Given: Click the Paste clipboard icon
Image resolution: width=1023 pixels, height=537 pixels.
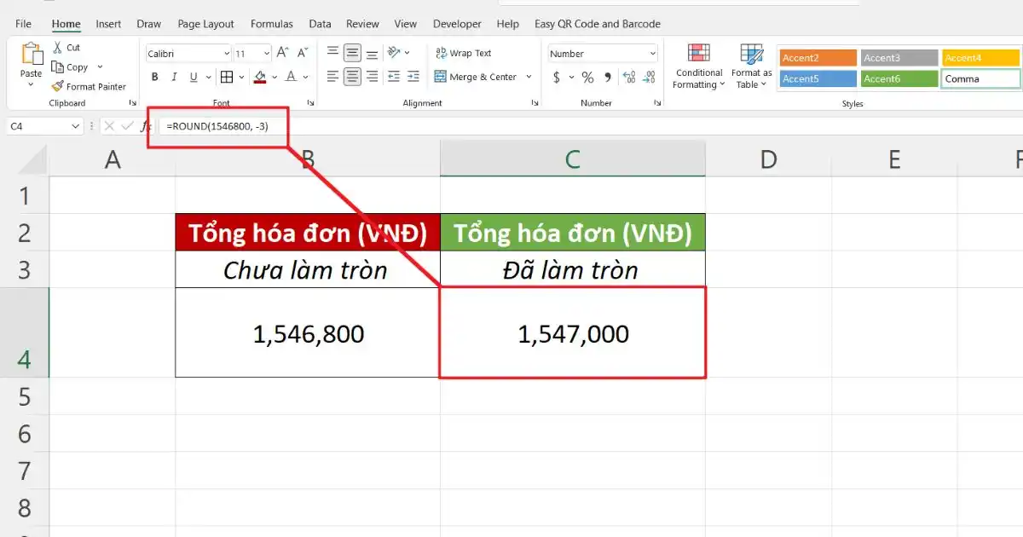Looking at the screenshot, I should click(x=32, y=53).
